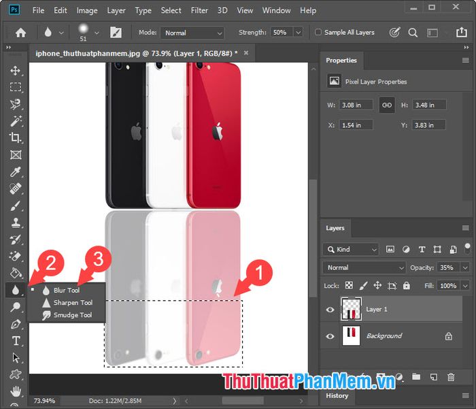Open the layer Kind filter dropdown

coord(351,250)
